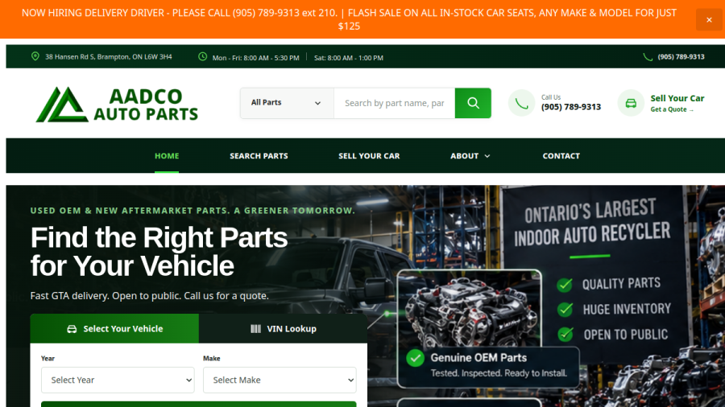
Task: Open the Select Year dropdown
Action: [x=118, y=380]
